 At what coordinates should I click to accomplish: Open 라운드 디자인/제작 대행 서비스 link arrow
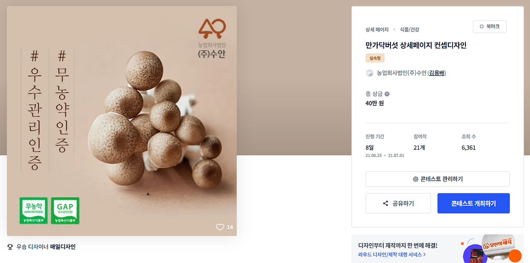(424, 255)
